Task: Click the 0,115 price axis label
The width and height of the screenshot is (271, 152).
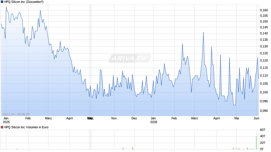Action: (264, 68)
